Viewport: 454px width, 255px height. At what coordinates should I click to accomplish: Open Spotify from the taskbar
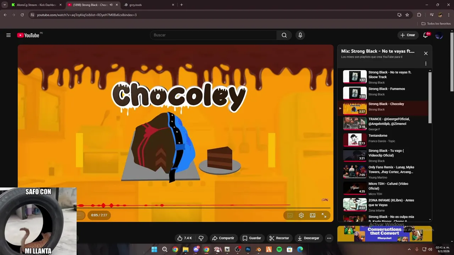(x=279, y=249)
